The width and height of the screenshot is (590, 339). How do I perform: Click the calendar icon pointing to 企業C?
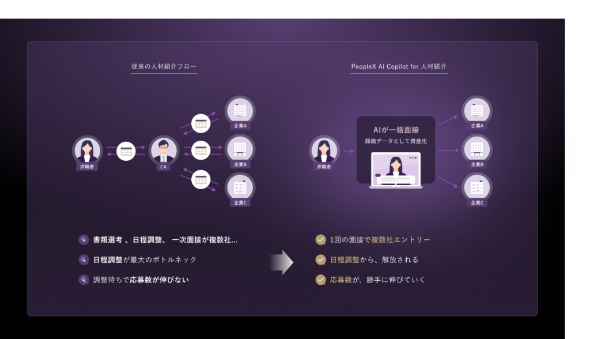coord(201,179)
